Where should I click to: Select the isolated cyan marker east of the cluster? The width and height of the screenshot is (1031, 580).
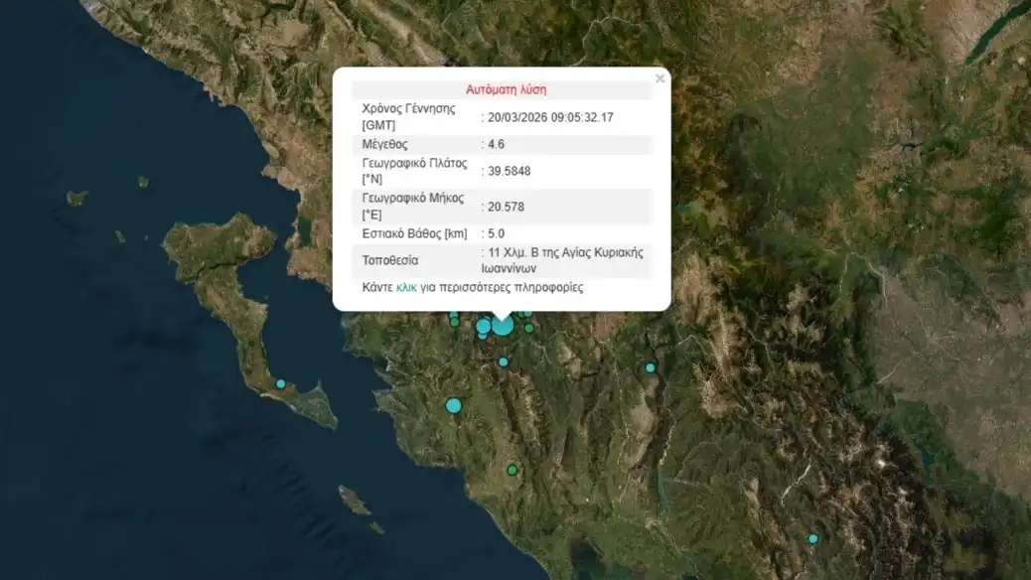pyautogui.click(x=651, y=367)
